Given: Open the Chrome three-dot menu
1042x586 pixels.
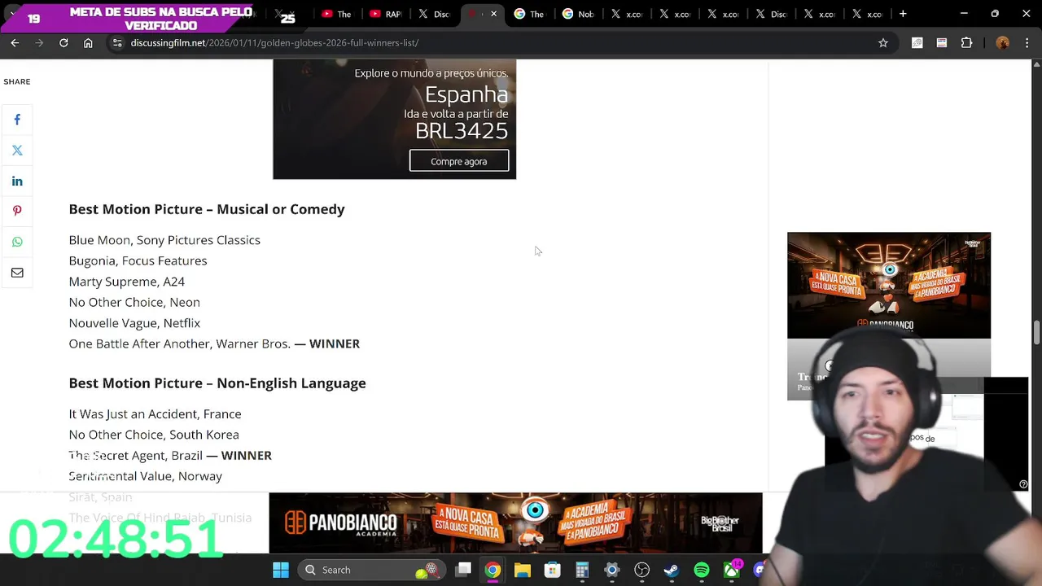Looking at the screenshot, I should click(x=1026, y=42).
